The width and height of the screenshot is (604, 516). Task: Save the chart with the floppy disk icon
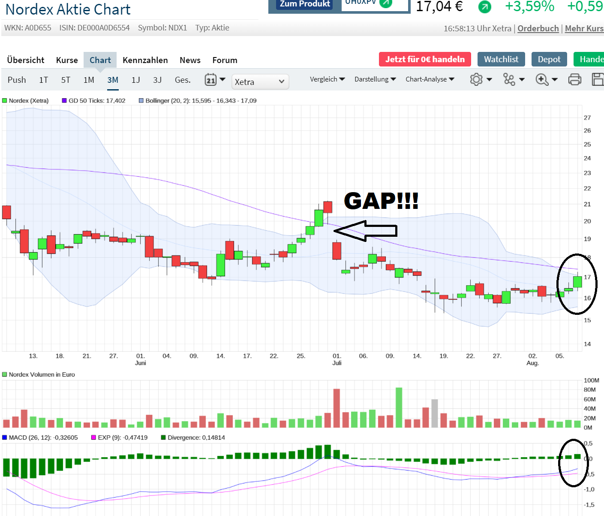pyautogui.click(x=598, y=79)
